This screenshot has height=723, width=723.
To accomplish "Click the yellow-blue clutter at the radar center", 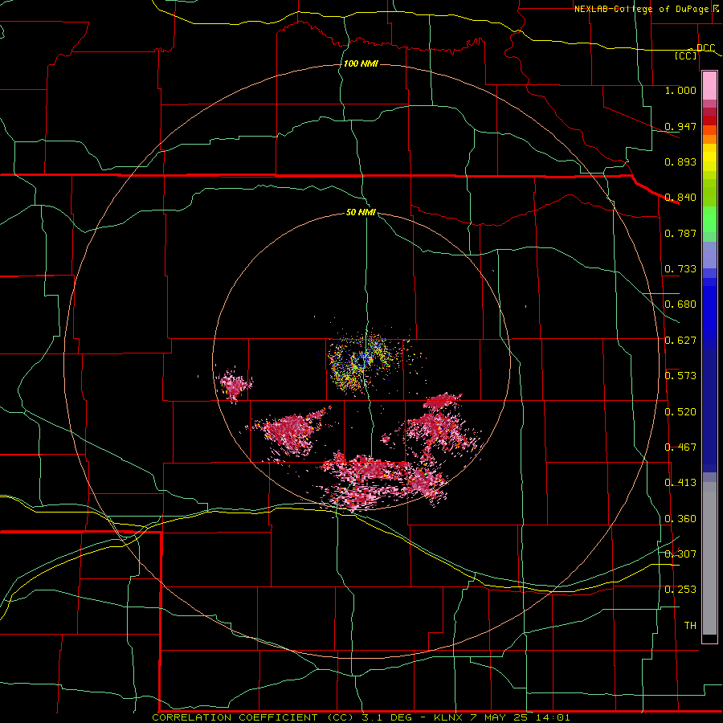I will (361, 362).
